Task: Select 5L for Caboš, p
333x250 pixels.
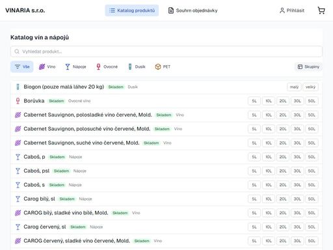Action: [254, 157]
